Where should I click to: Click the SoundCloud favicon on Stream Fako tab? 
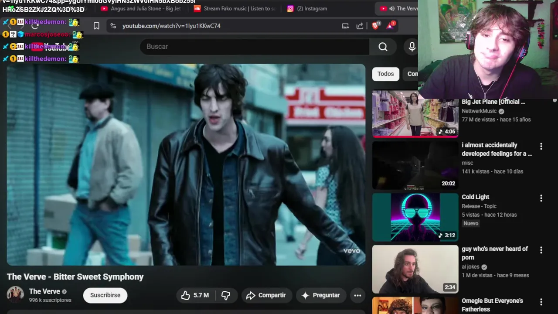pyautogui.click(x=197, y=8)
